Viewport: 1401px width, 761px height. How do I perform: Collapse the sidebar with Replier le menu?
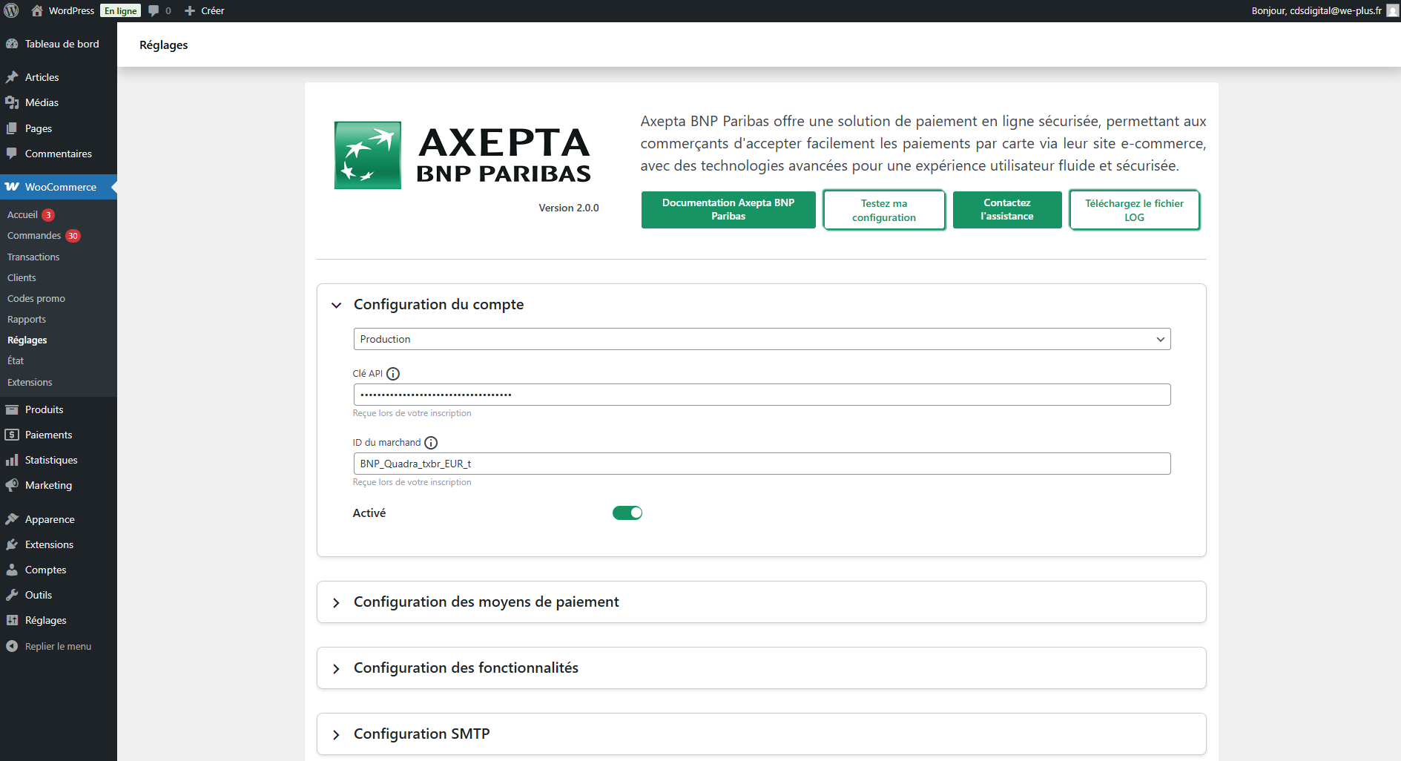58,646
